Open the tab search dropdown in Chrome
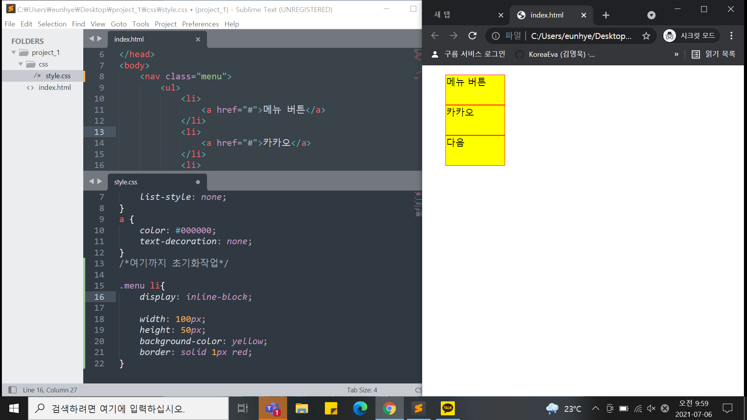747x420 pixels. click(651, 15)
